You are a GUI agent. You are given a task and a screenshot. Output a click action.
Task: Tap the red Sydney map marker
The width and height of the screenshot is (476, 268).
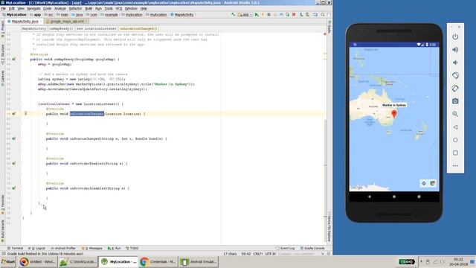coord(394,114)
